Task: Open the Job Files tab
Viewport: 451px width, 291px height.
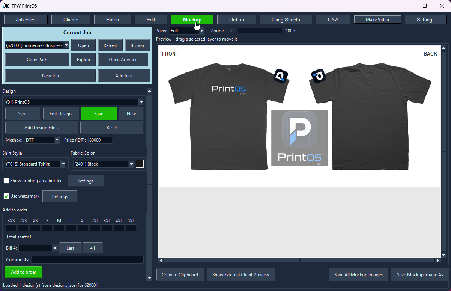Action: [26, 20]
